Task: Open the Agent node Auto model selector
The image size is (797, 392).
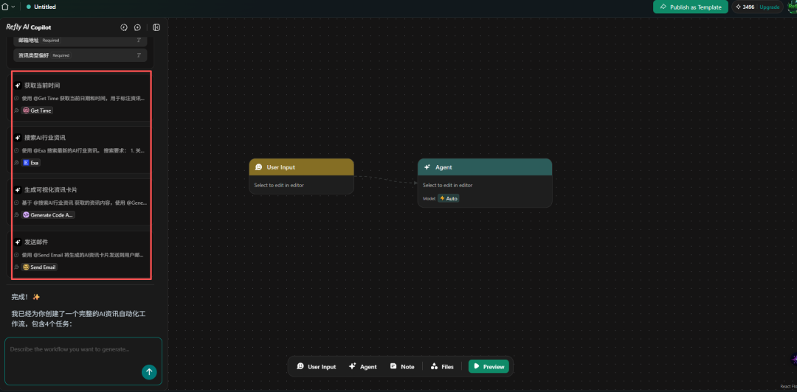Action: 449,198
